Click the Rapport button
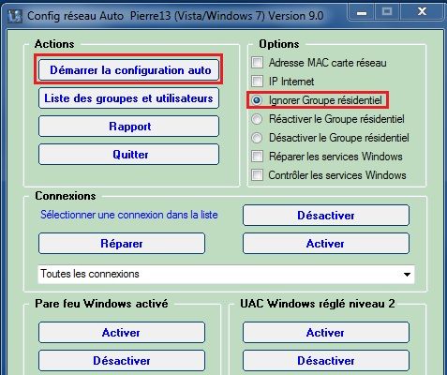The width and height of the screenshot is (447, 375). click(x=128, y=127)
